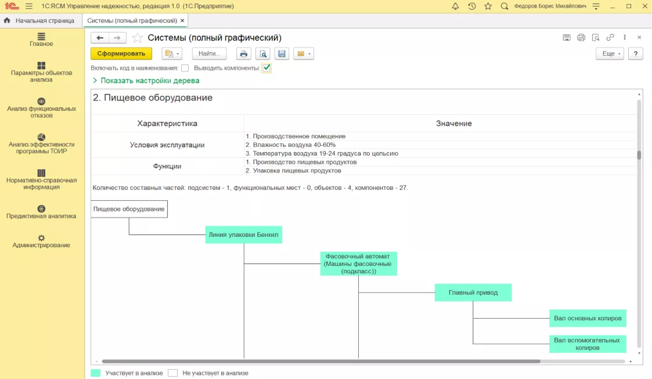Click Упаковка пищевых продуктов row
Viewport: 652px width, 379px height.
click(440, 171)
